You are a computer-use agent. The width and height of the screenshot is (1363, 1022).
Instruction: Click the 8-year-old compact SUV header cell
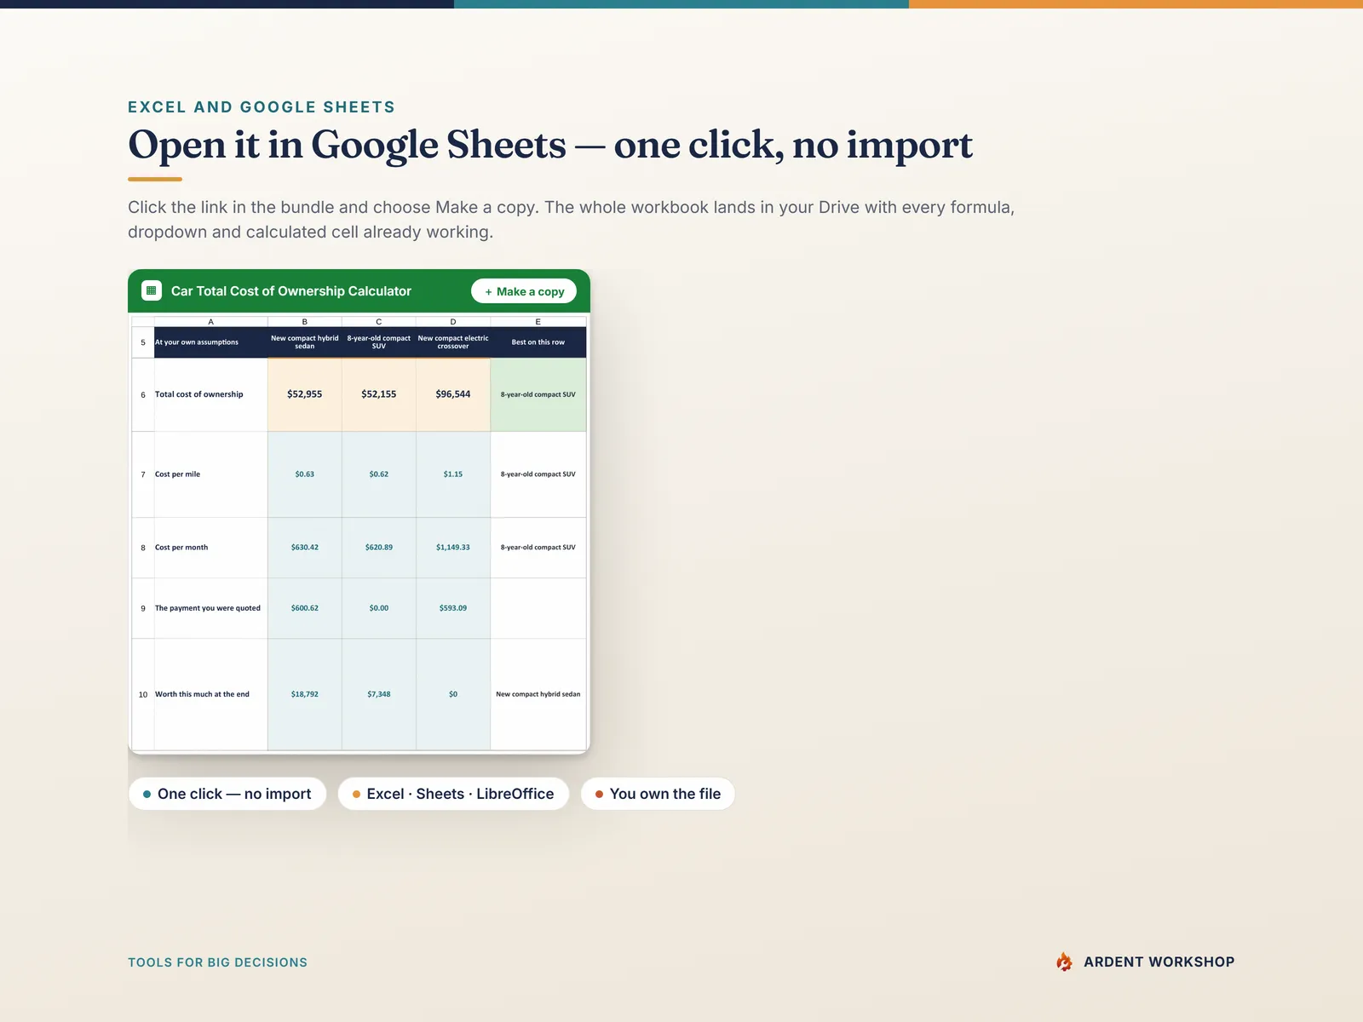coord(379,342)
